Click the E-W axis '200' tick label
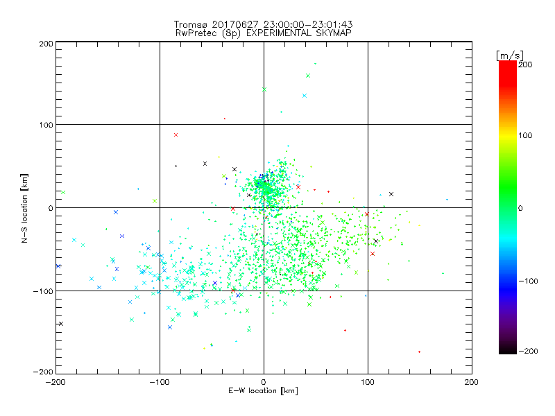The image size is (555, 416). coord(472,382)
